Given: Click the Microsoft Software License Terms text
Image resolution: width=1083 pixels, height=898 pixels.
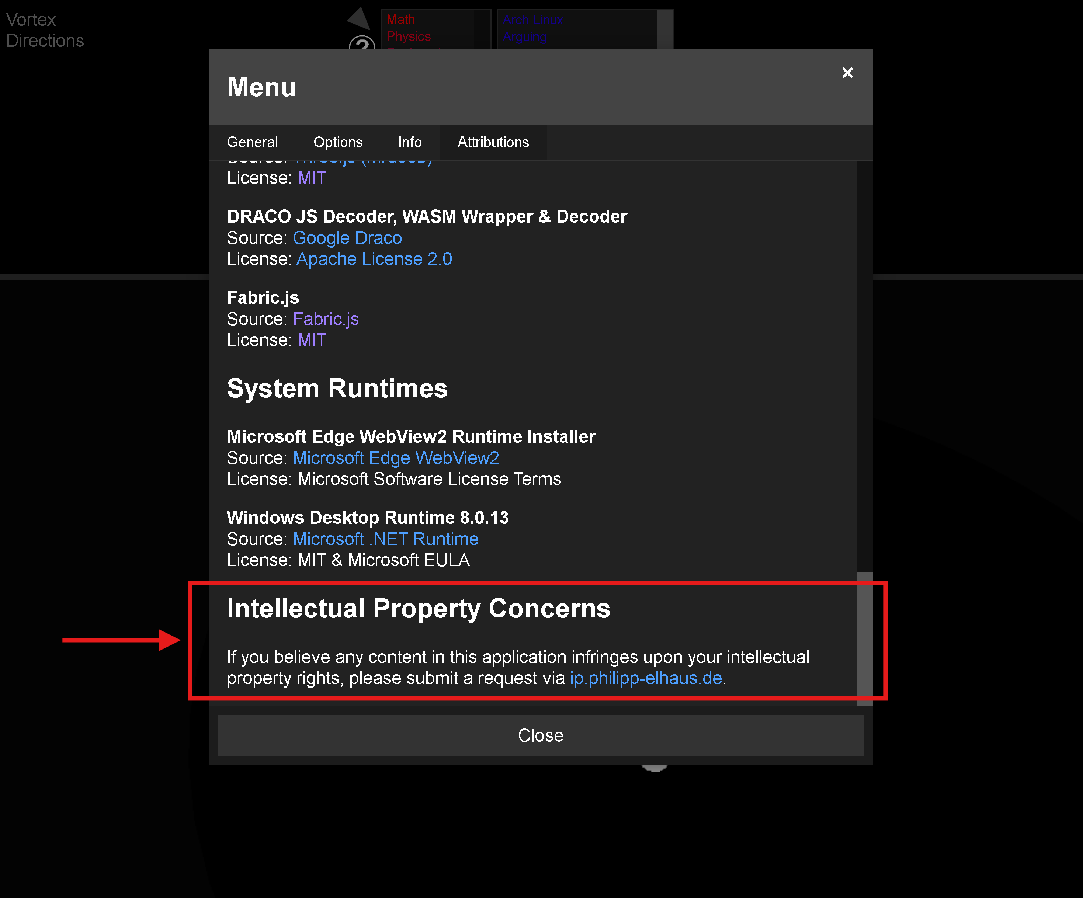Looking at the screenshot, I should click(x=429, y=479).
